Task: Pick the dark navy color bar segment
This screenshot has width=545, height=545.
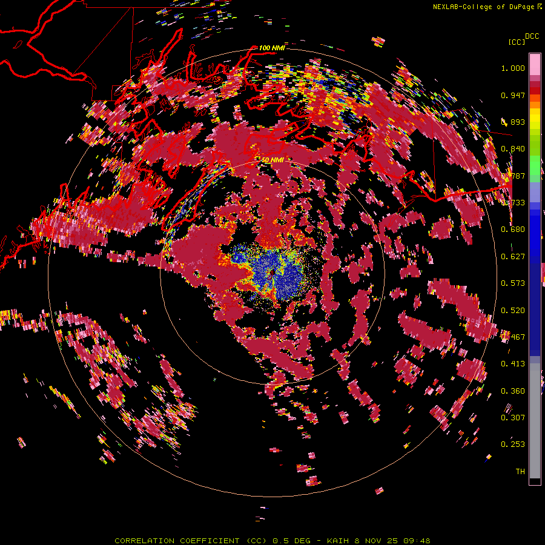Action: 535,306
